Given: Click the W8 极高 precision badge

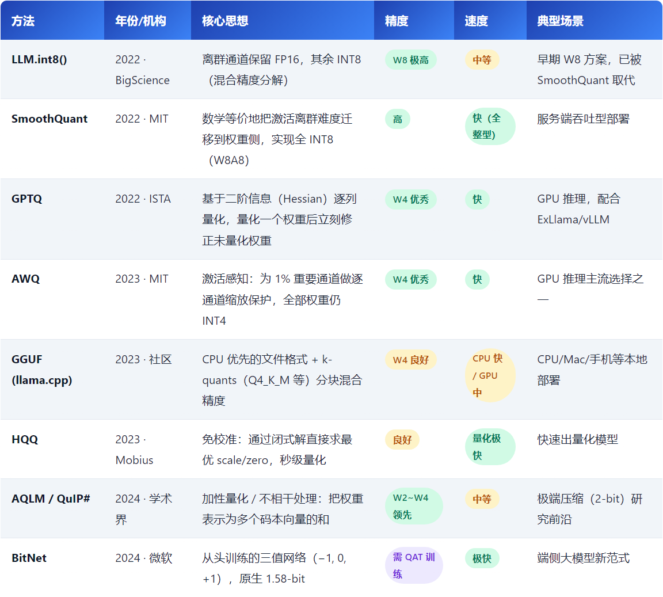Looking at the screenshot, I should 410,60.
